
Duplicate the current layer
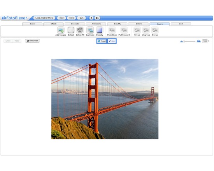pyautogui.click(x=90, y=30)
